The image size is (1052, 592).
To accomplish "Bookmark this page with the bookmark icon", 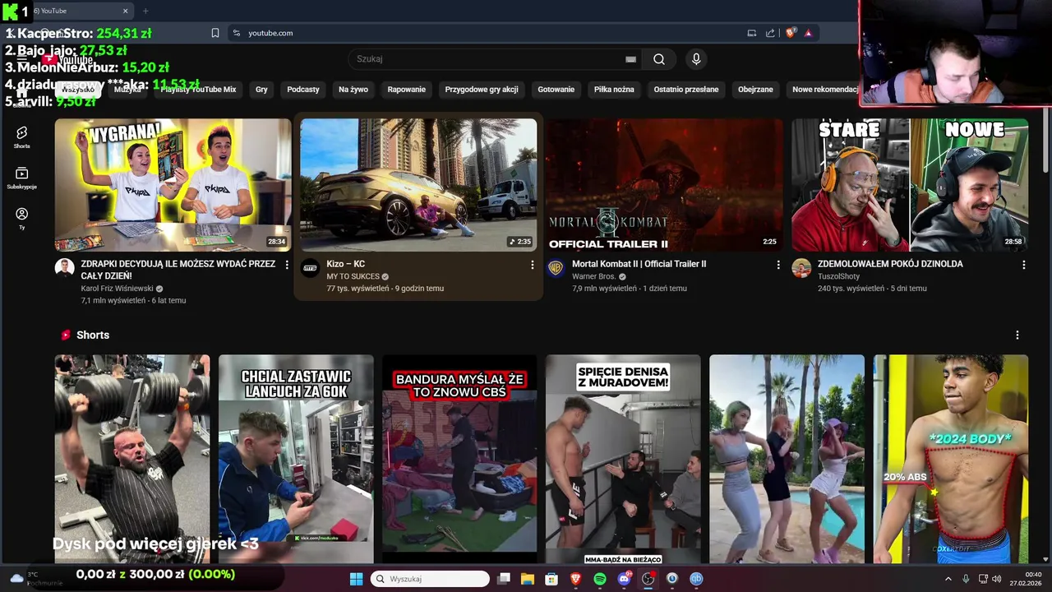I will pos(215,33).
